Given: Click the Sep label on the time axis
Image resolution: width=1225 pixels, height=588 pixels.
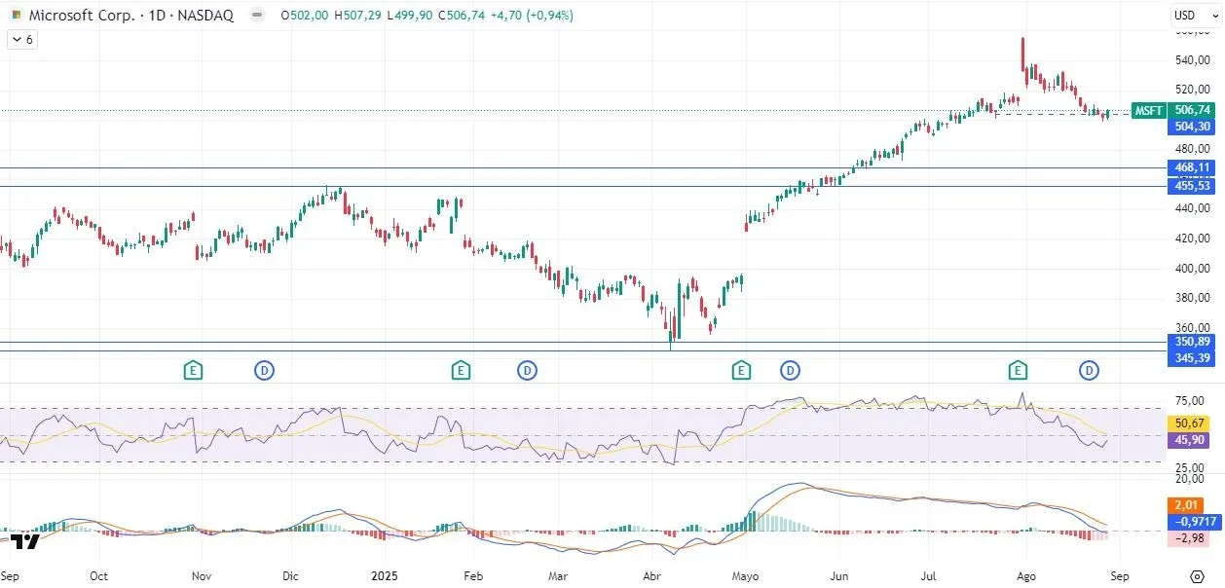Looking at the screenshot, I should [x=11, y=576].
